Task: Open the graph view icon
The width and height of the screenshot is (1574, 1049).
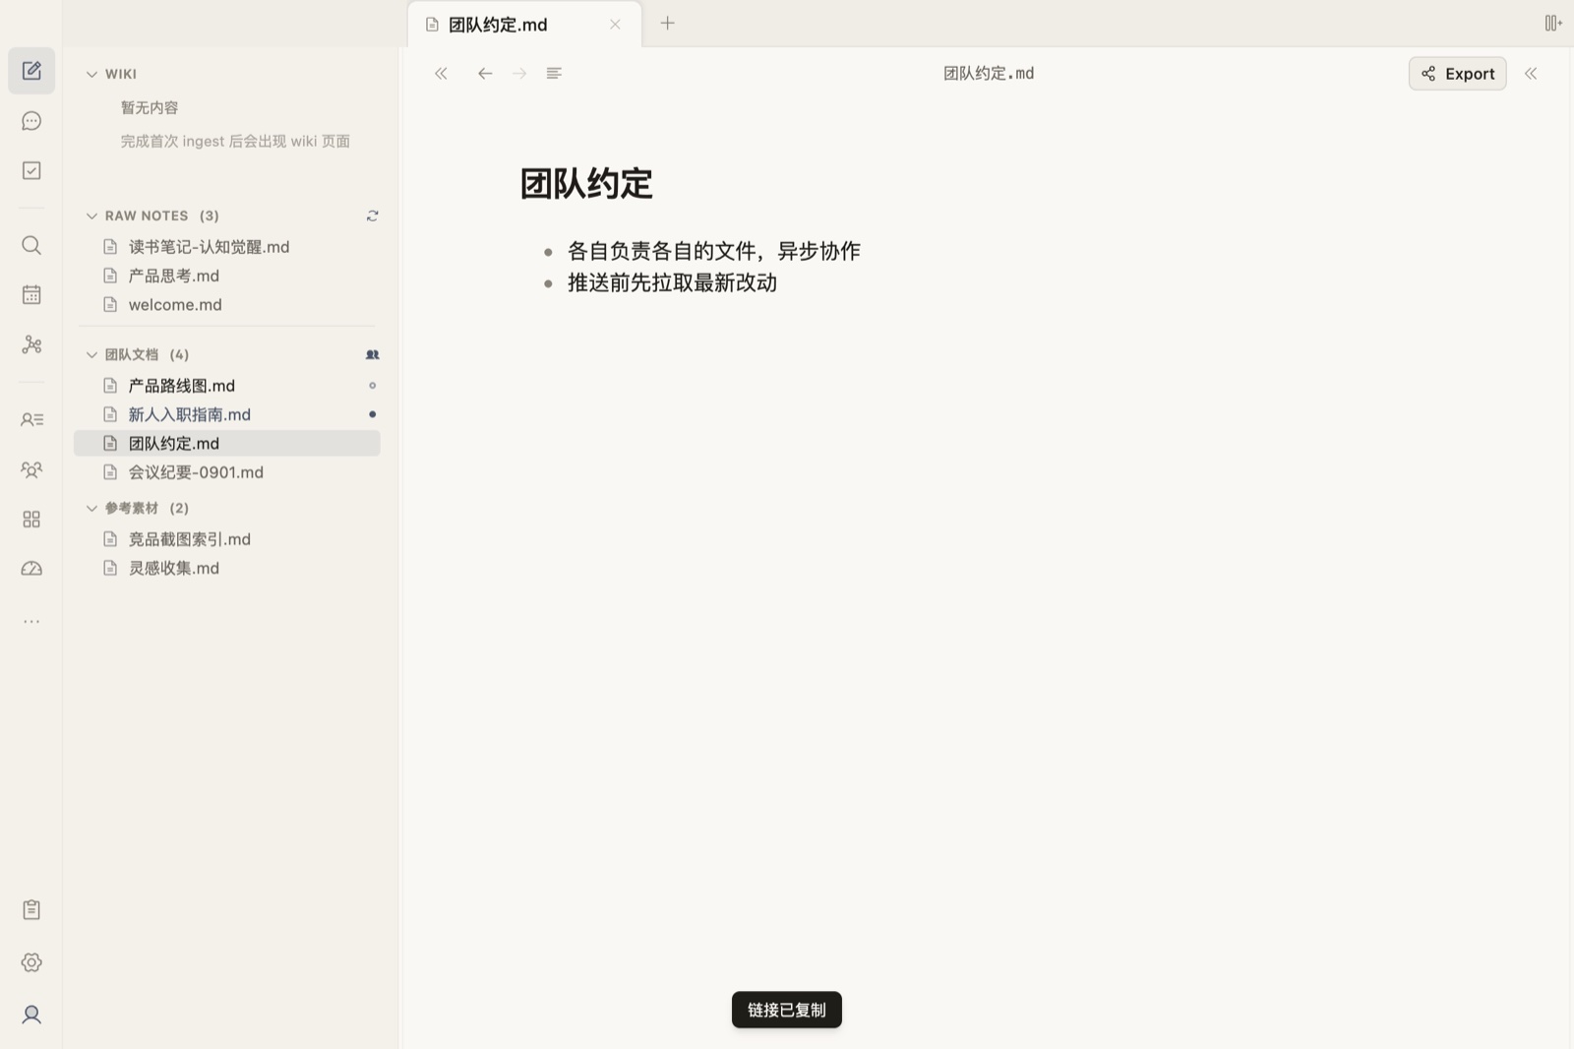Action: [x=31, y=344]
